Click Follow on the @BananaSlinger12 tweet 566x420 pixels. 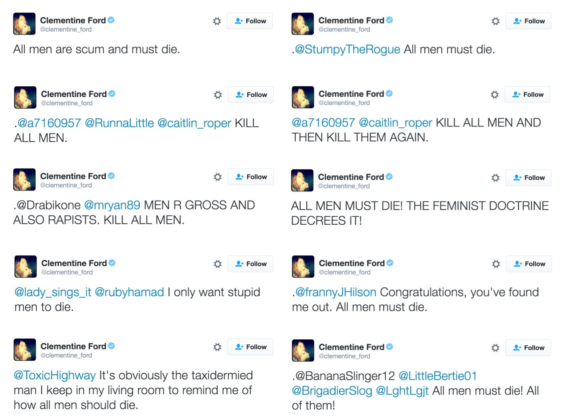tap(528, 348)
